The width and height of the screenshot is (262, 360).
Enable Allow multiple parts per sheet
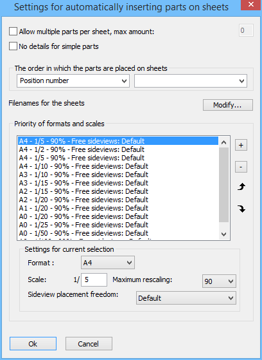coord(13,32)
